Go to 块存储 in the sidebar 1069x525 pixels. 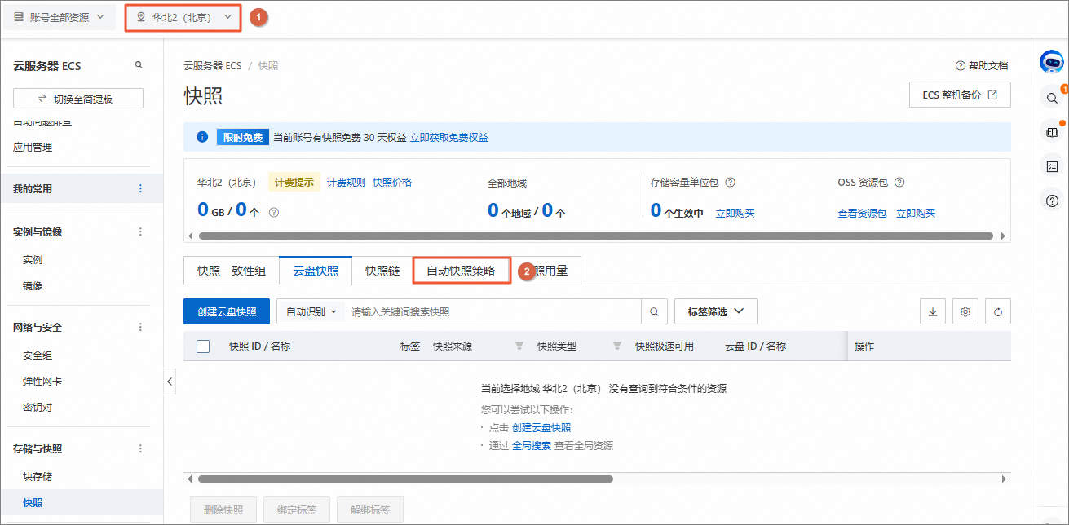pos(38,476)
